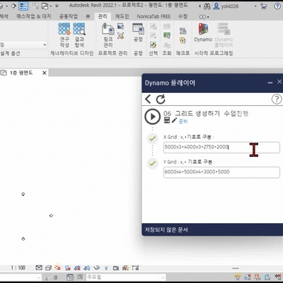Click the 제너레이티브 디자인 panel label
Image resolution: width=283 pixels, height=283 pixels.
(x=71, y=53)
